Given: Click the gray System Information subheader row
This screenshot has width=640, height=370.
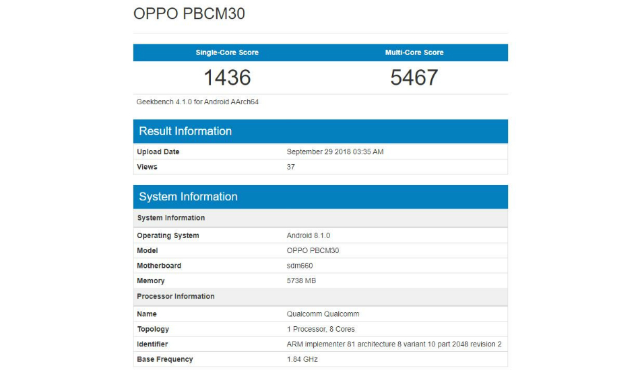Looking at the screenshot, I should tap(321, 218).
